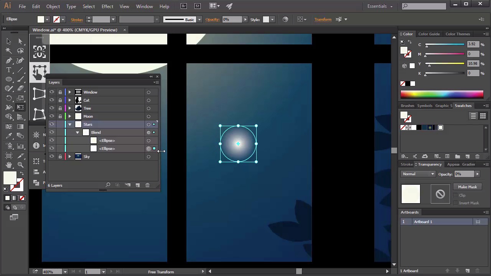
Task: Collapse the Blend sublayer
Action: coord(77,132)
